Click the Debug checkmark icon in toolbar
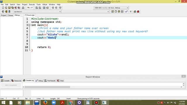 click(127, 12)
